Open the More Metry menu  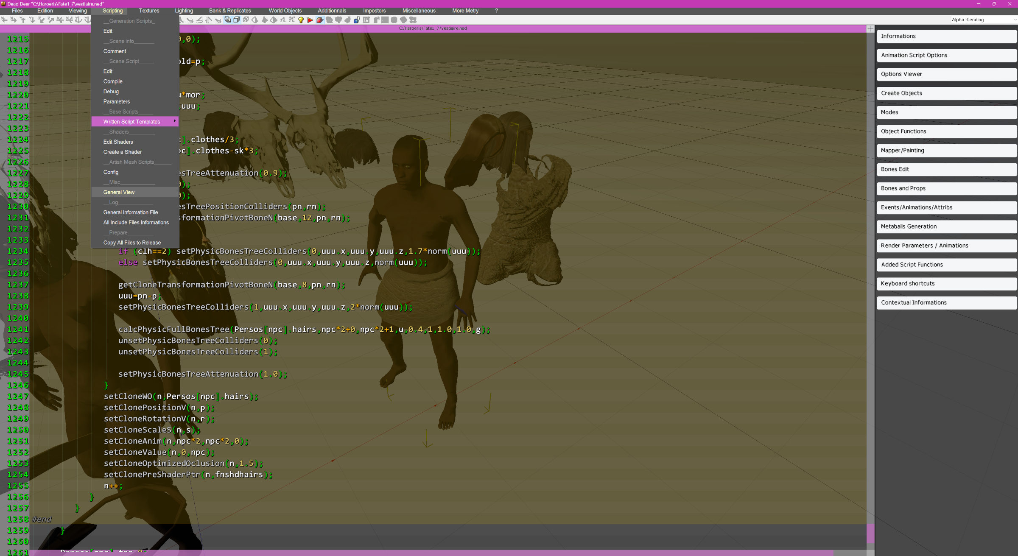click(x=465, y=11)
